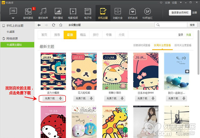This screenshot has width=200, height=138.
Task: Open 粉嫩小海豹 theme thumbnail
Action: pos(115,71)
